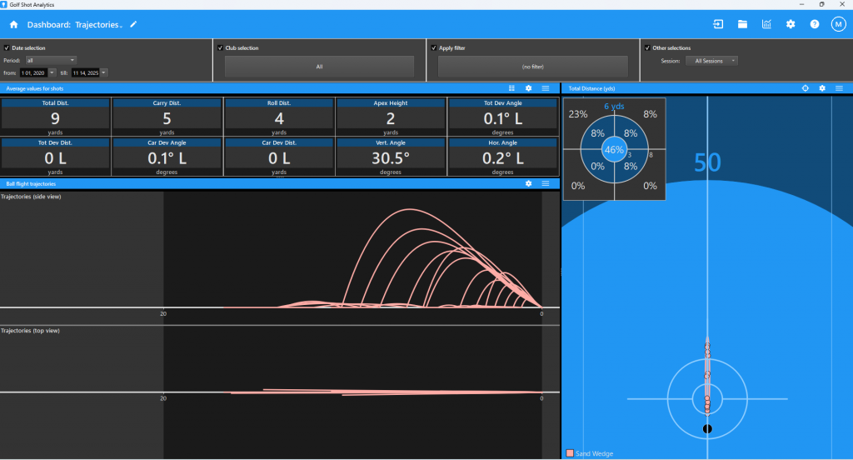
Task: Click the 'All' club selection button
Action: [319, 67]
